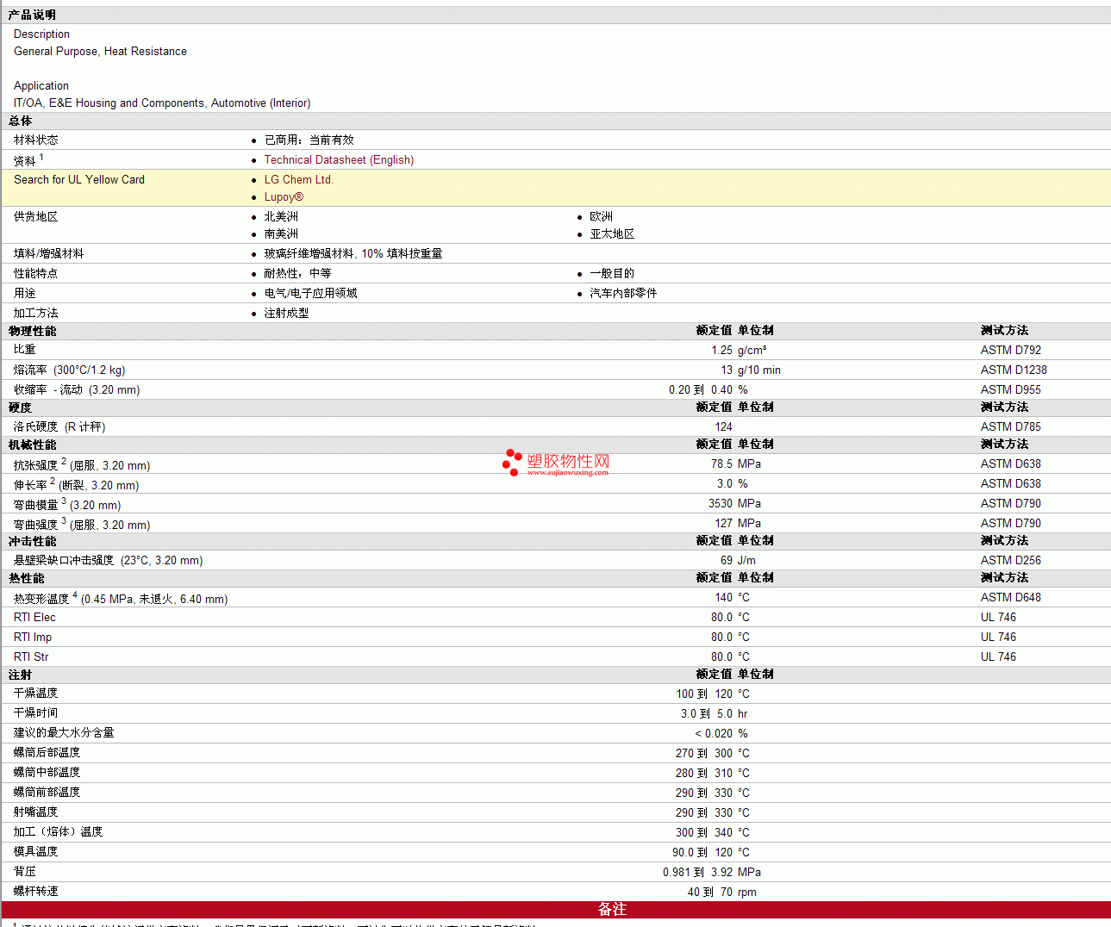Click the Search for UL Yellow Card label
1111x927 pixels.
79,180
